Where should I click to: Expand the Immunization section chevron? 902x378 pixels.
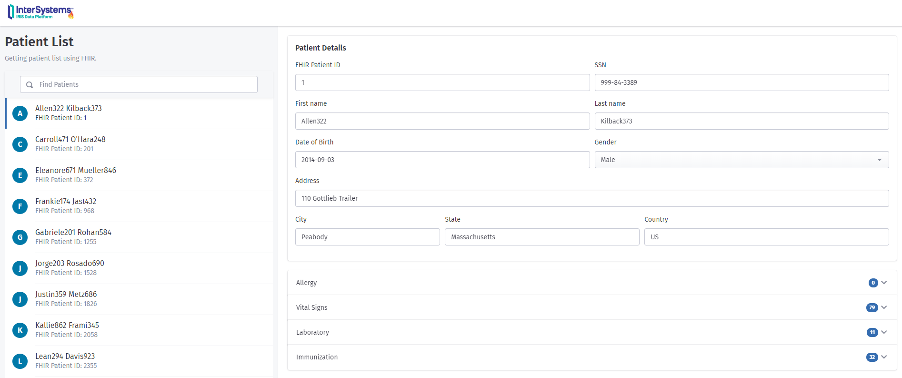click(884, 357)
